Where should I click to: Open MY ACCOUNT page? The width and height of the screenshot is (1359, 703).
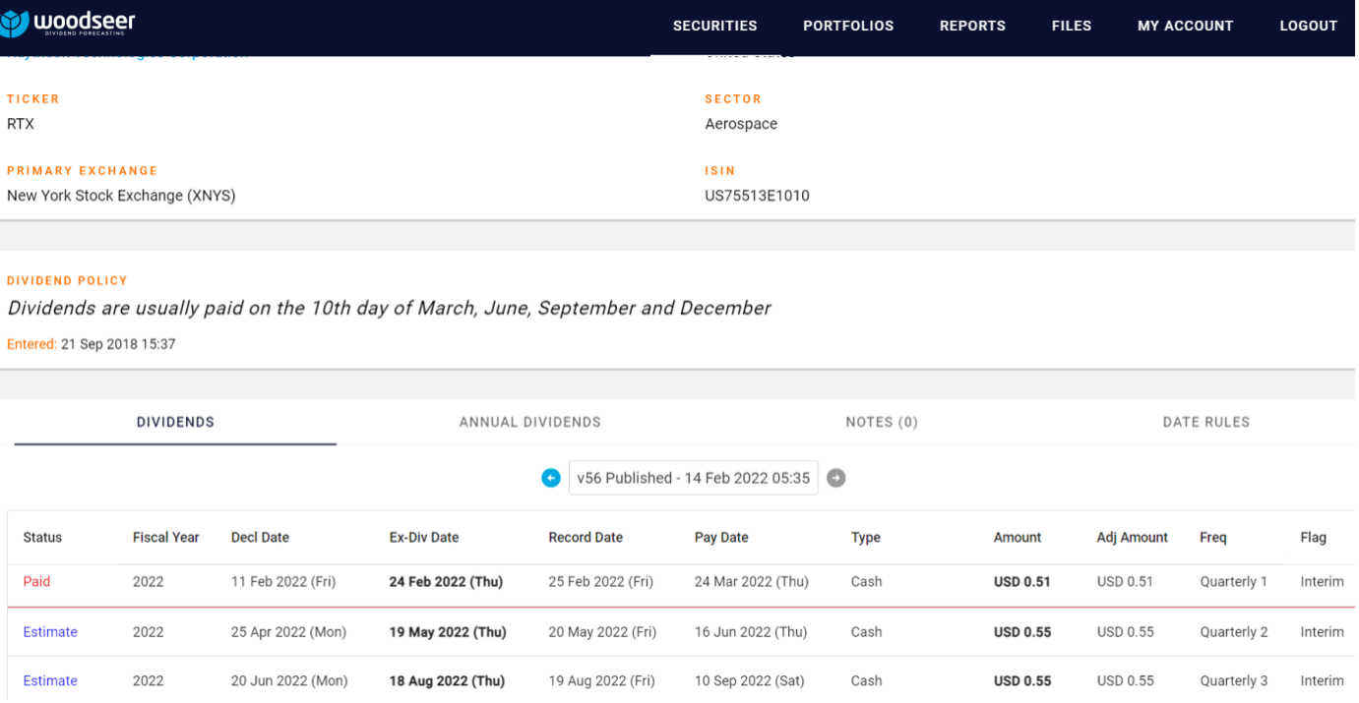tap(1186, 27)
